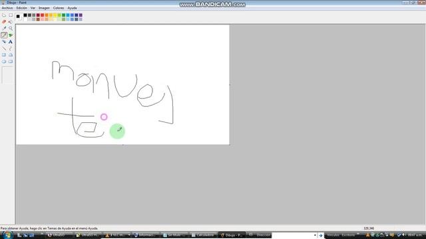Viewport: 426px width, 239px height.
Task: Open the Colores menu
Action: tap(59, 8)
